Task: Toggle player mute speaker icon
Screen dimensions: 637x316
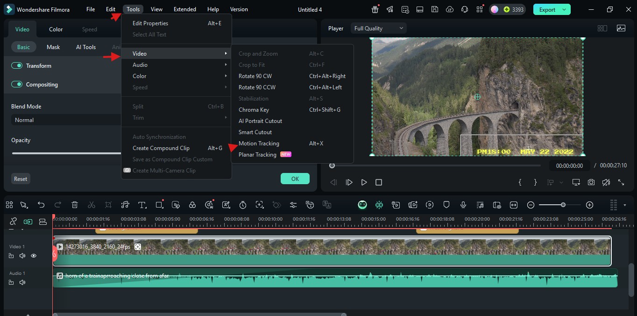Action: [606, 182]
